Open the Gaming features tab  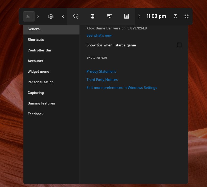51,103
